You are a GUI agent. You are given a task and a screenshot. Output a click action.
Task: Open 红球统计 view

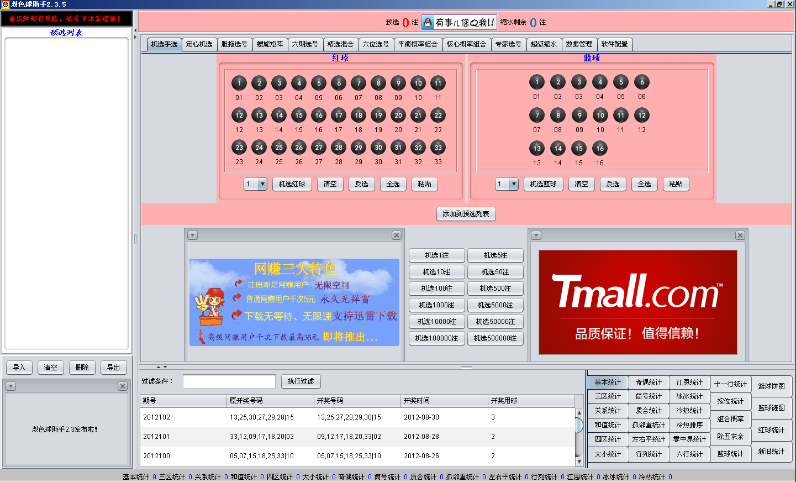coord(772,430)
